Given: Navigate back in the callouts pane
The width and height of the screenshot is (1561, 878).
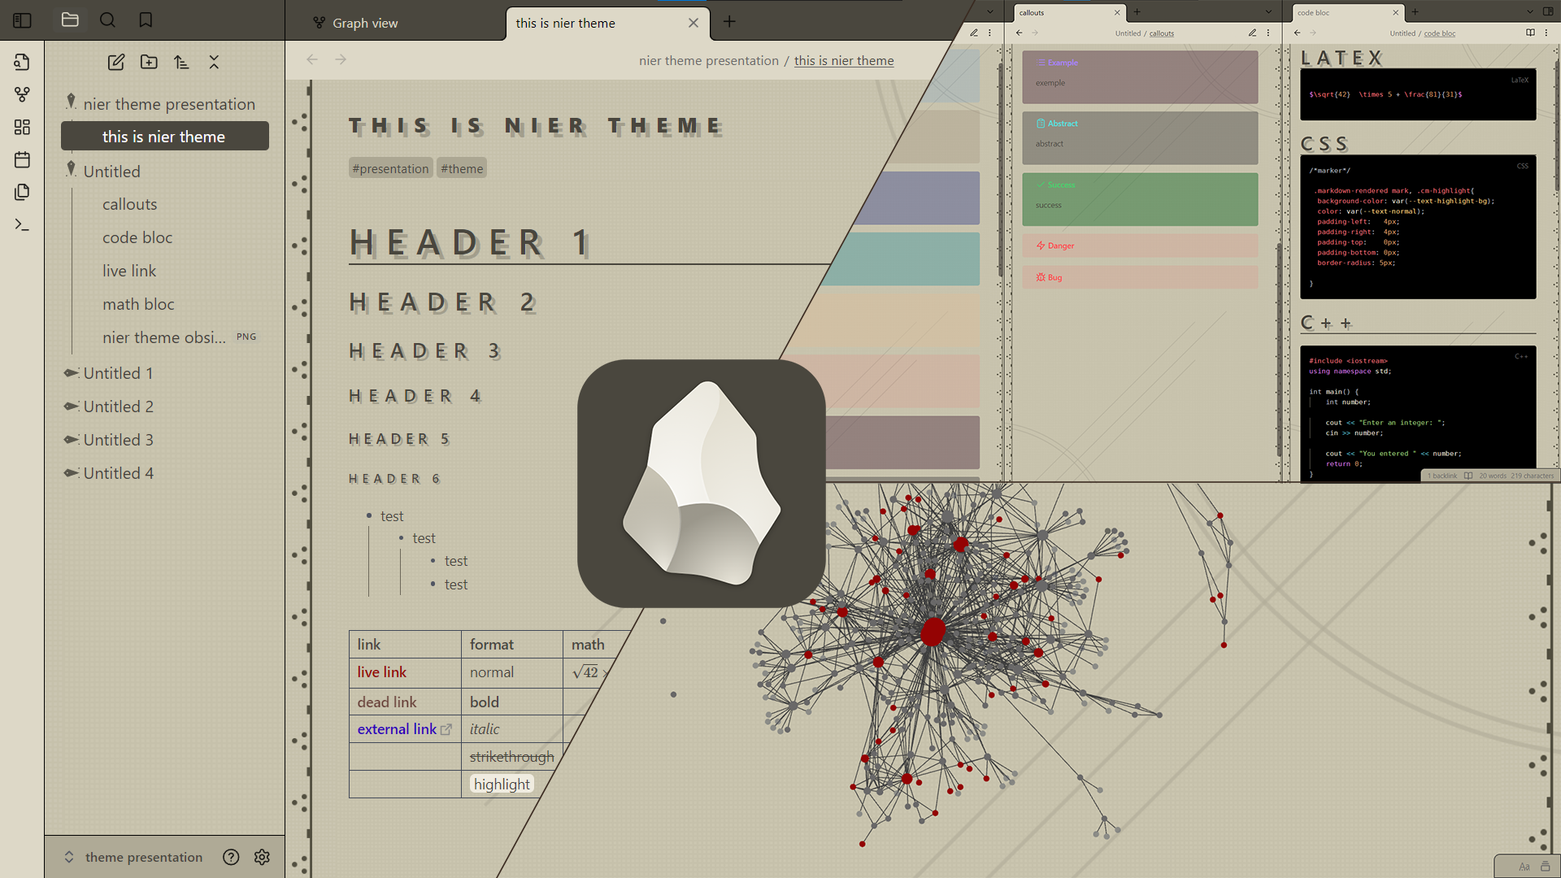Looking at the screenshot, I should [x=1020, y=33].
